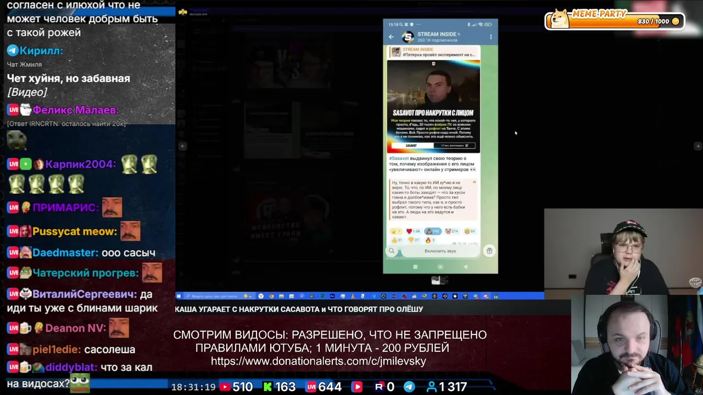Click the clown reaction with 274
This screenshot has height=395, width=703.
click(x=452, y=231)
